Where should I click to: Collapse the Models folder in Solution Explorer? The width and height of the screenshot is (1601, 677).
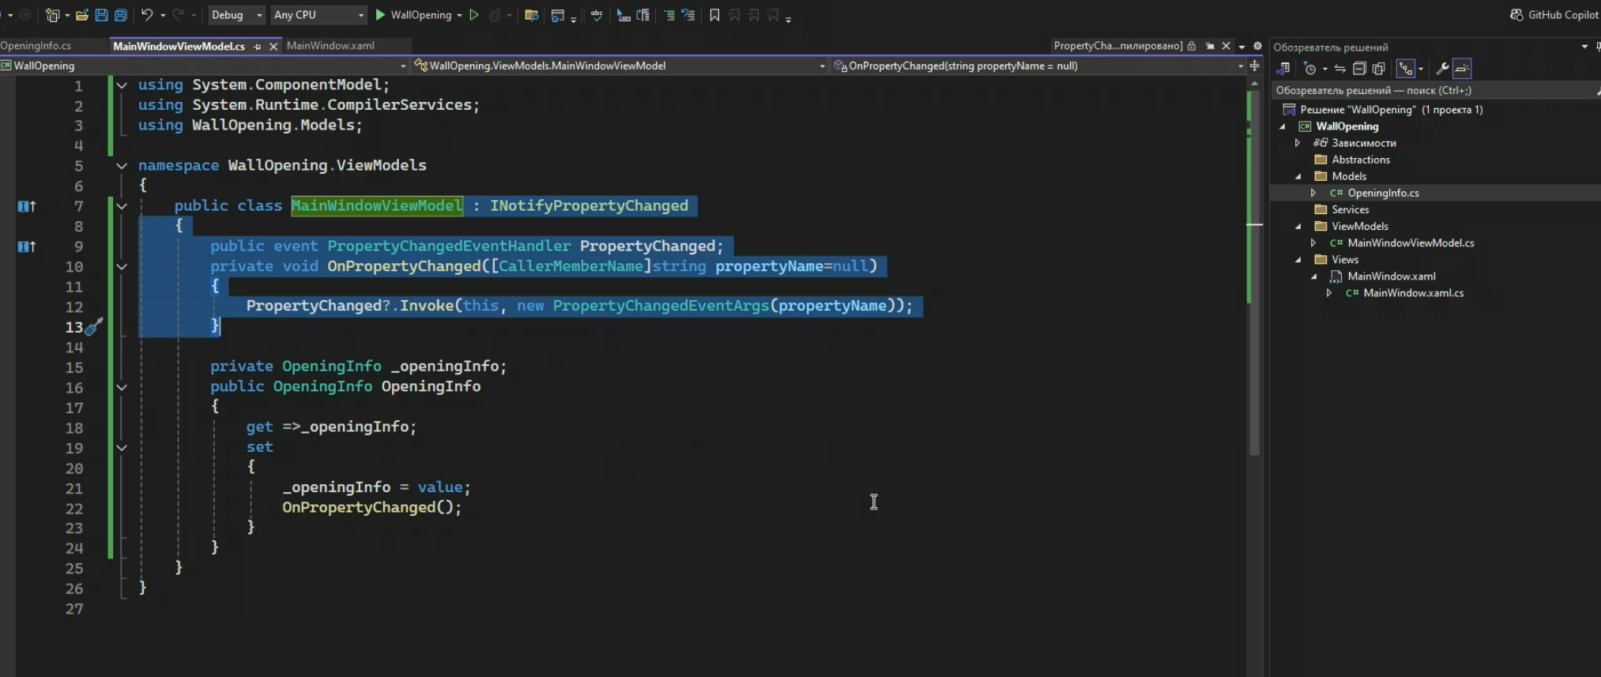click(x=1298, y=176)
